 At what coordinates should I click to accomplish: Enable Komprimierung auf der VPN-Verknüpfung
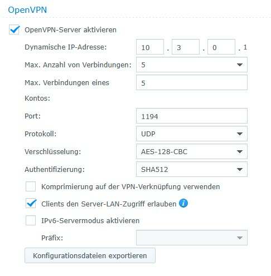click(x=31, y=186)
